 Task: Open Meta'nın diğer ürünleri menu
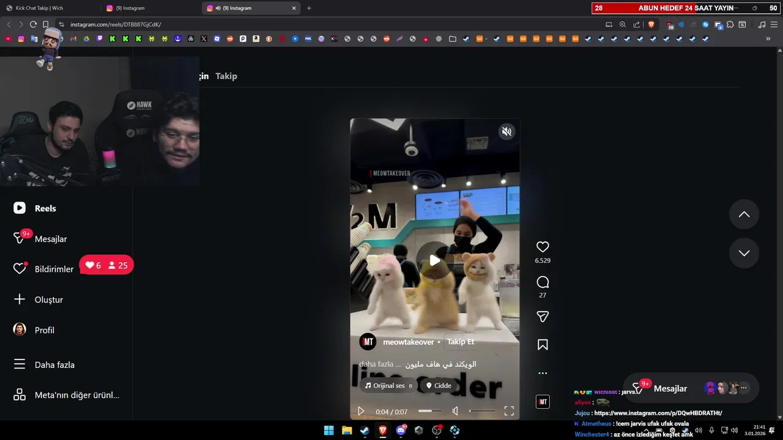(66, 395)
